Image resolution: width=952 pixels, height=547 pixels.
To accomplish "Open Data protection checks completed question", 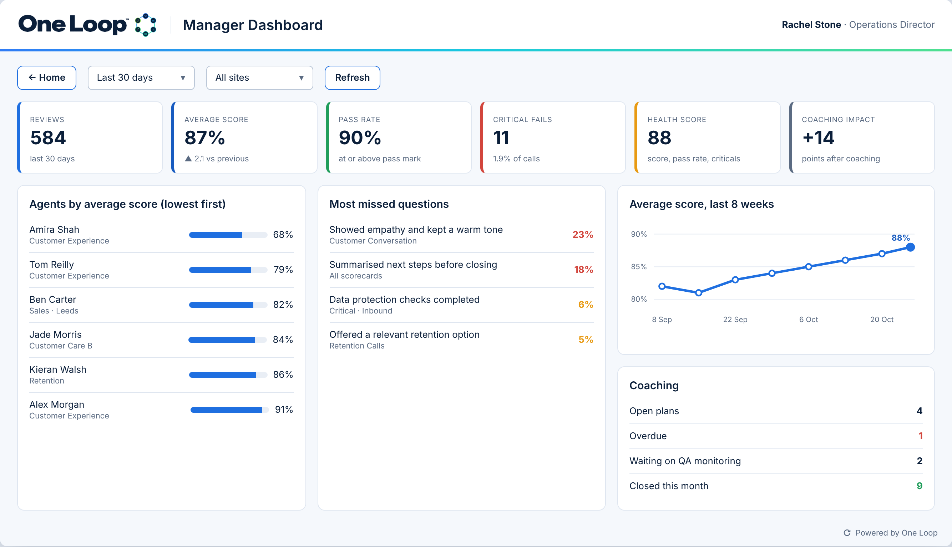I will [x=461, y=305].
